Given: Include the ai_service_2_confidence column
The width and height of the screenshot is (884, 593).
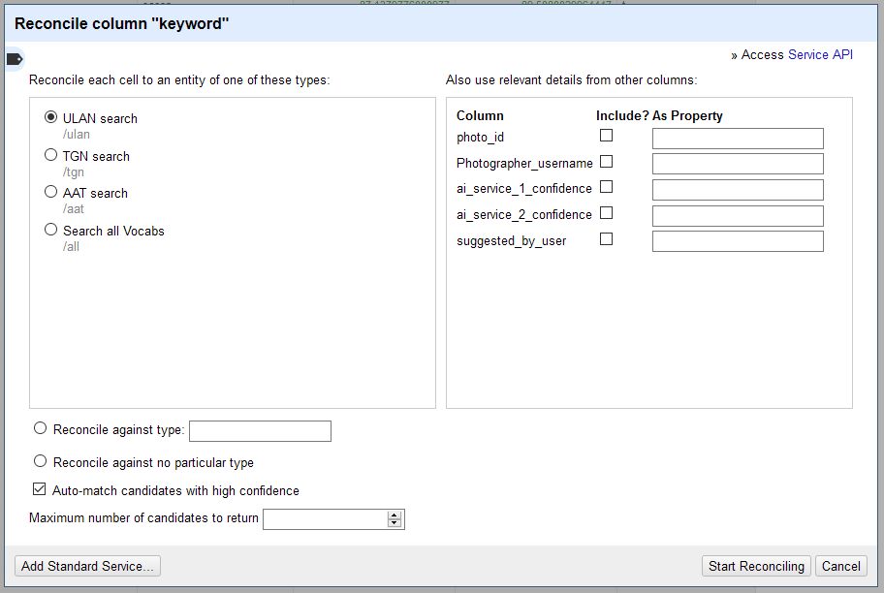Looking at the screenshot, I should [x=606, y=213].
